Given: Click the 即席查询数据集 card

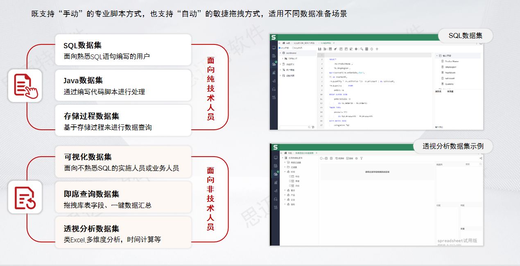Looking at the screenshot, I should [x=123, y=197].
